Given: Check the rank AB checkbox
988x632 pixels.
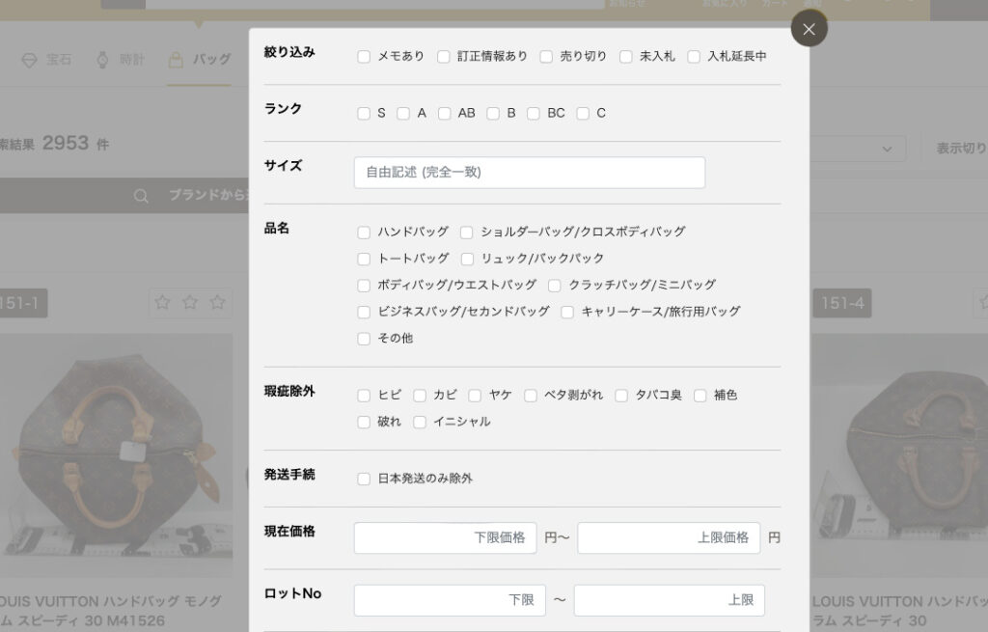Looking at the screenshot, I should click(x=445, y=114).
